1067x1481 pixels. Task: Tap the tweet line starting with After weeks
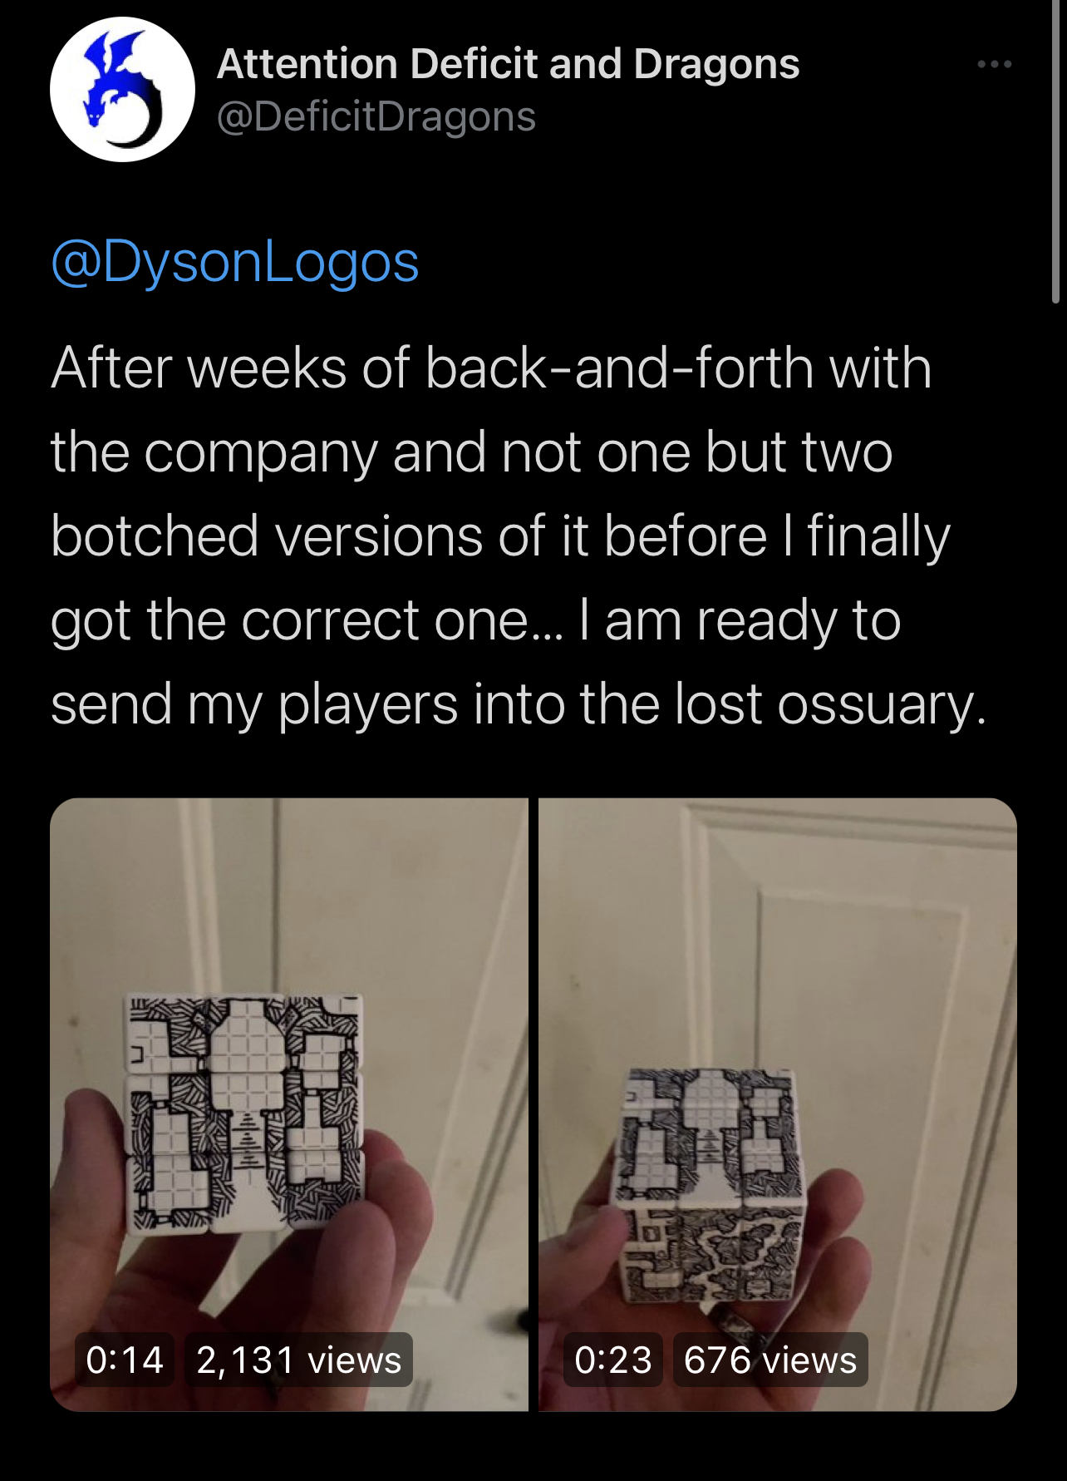tap(491, 368)
